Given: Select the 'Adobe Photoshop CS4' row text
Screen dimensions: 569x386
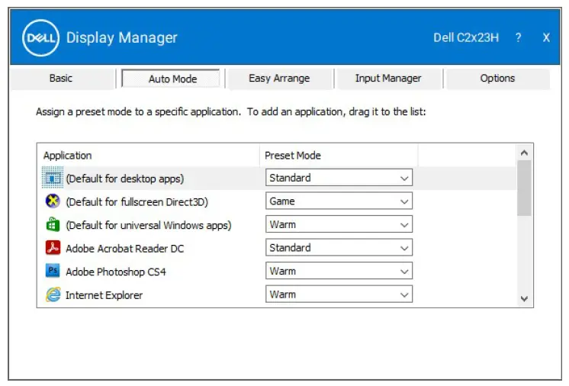Looking at the screenshot, I should coord(116,272).
